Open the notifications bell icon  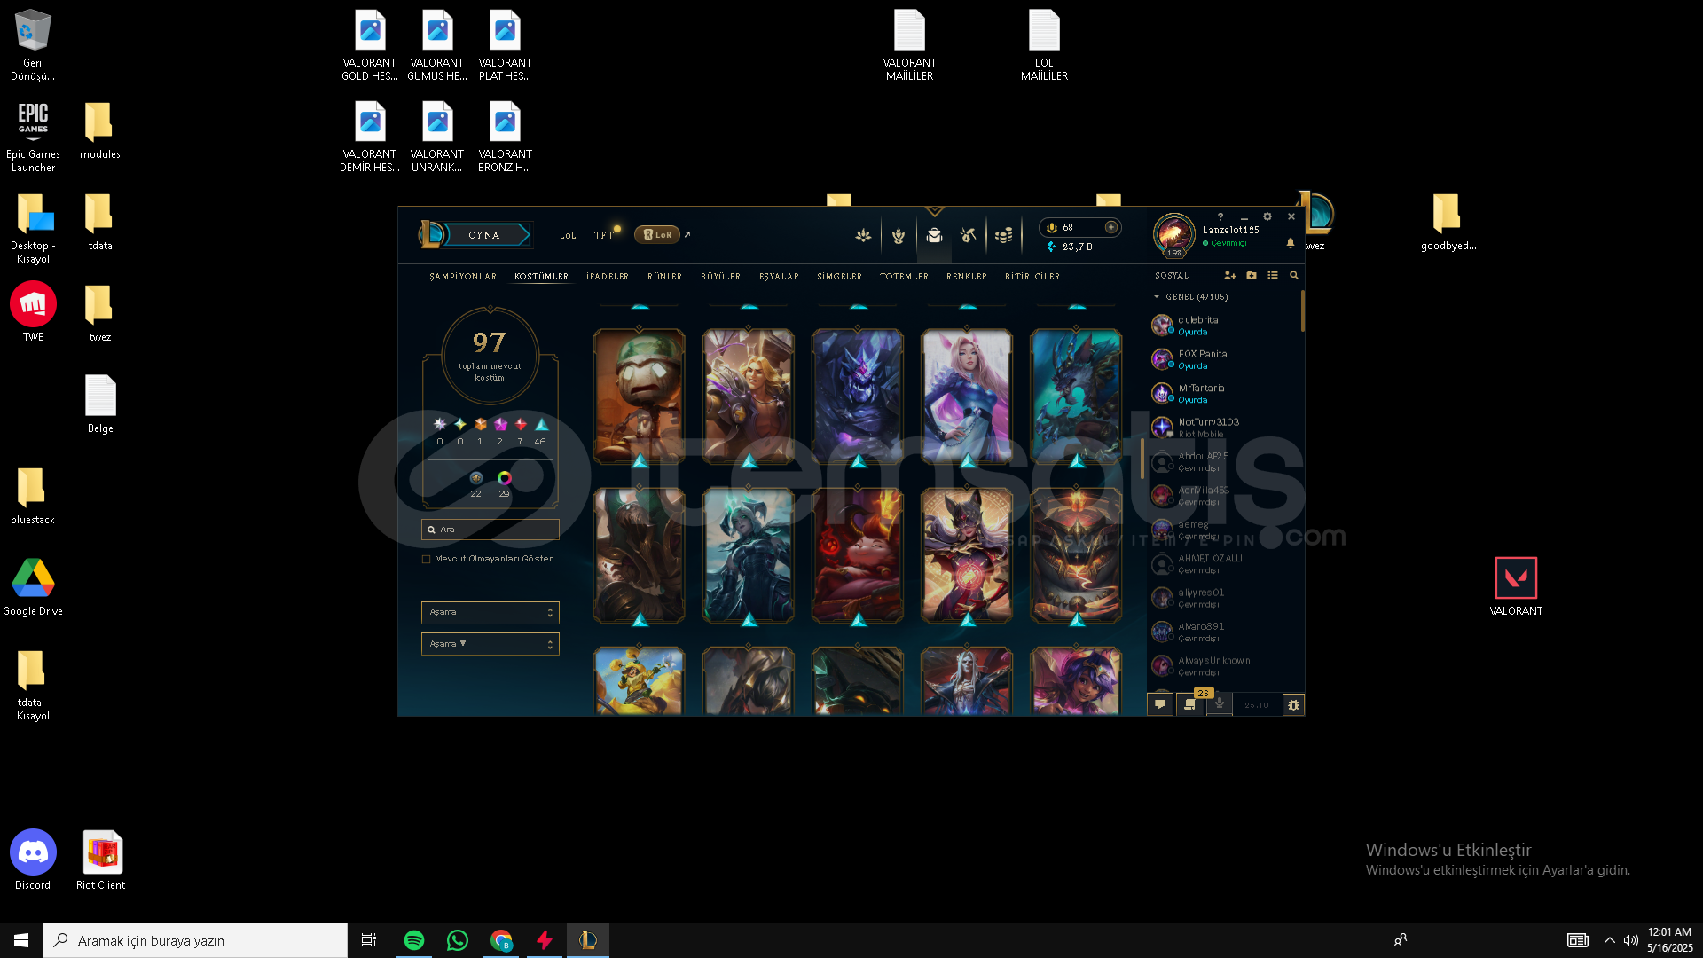(x=1291, y=243)
